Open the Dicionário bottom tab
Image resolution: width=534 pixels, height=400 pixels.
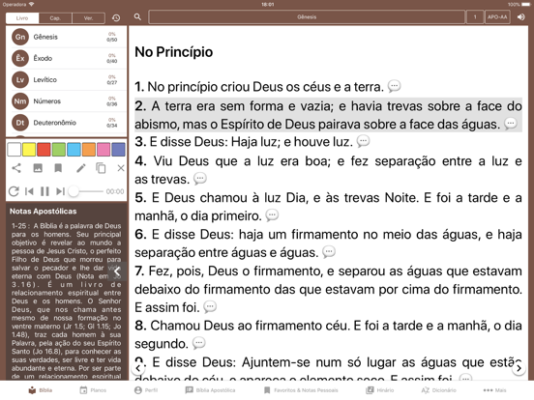pos(438,390)
